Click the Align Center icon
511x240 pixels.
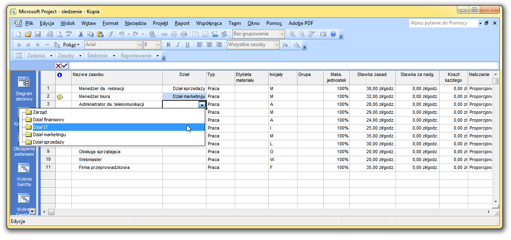[209, 45]
